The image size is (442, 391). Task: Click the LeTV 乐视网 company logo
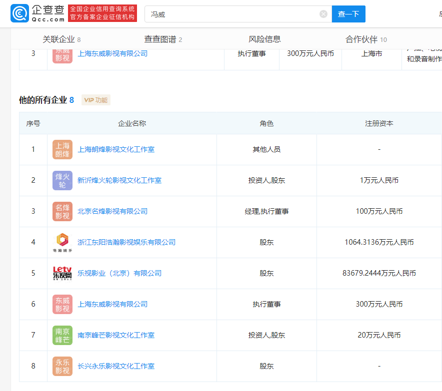[x=62, y=273]
